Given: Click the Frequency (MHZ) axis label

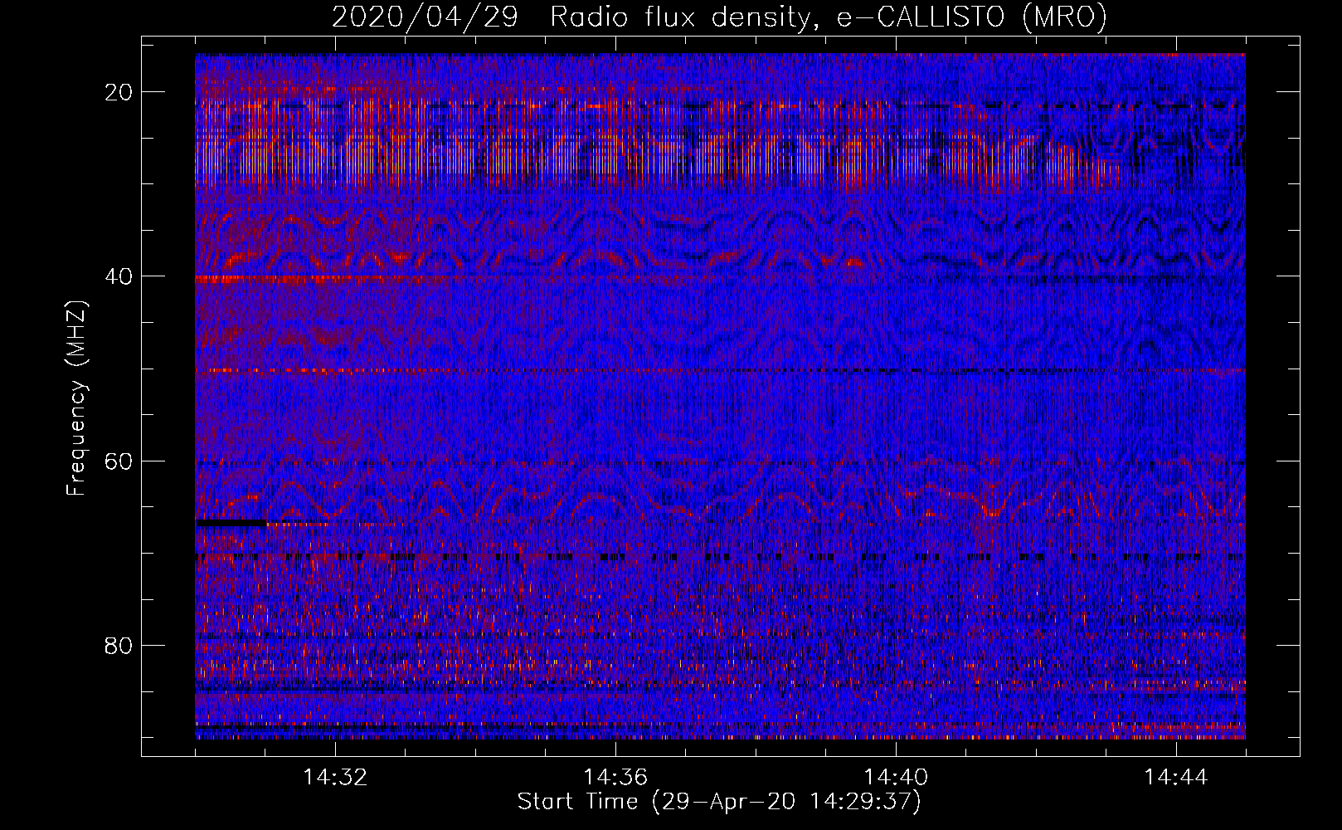Looking at the screenshot, I should [76, 398].
